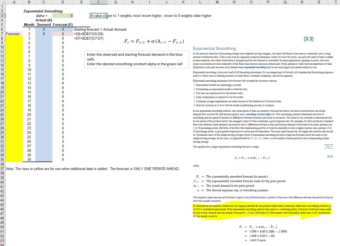Click the 'Month' column heading cell
The image size is (340, 246).
click(29, 25)
